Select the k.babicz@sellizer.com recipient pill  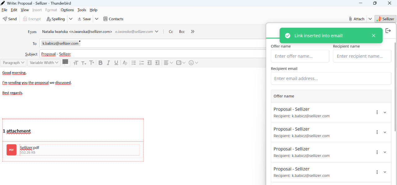tap(61, 43)
